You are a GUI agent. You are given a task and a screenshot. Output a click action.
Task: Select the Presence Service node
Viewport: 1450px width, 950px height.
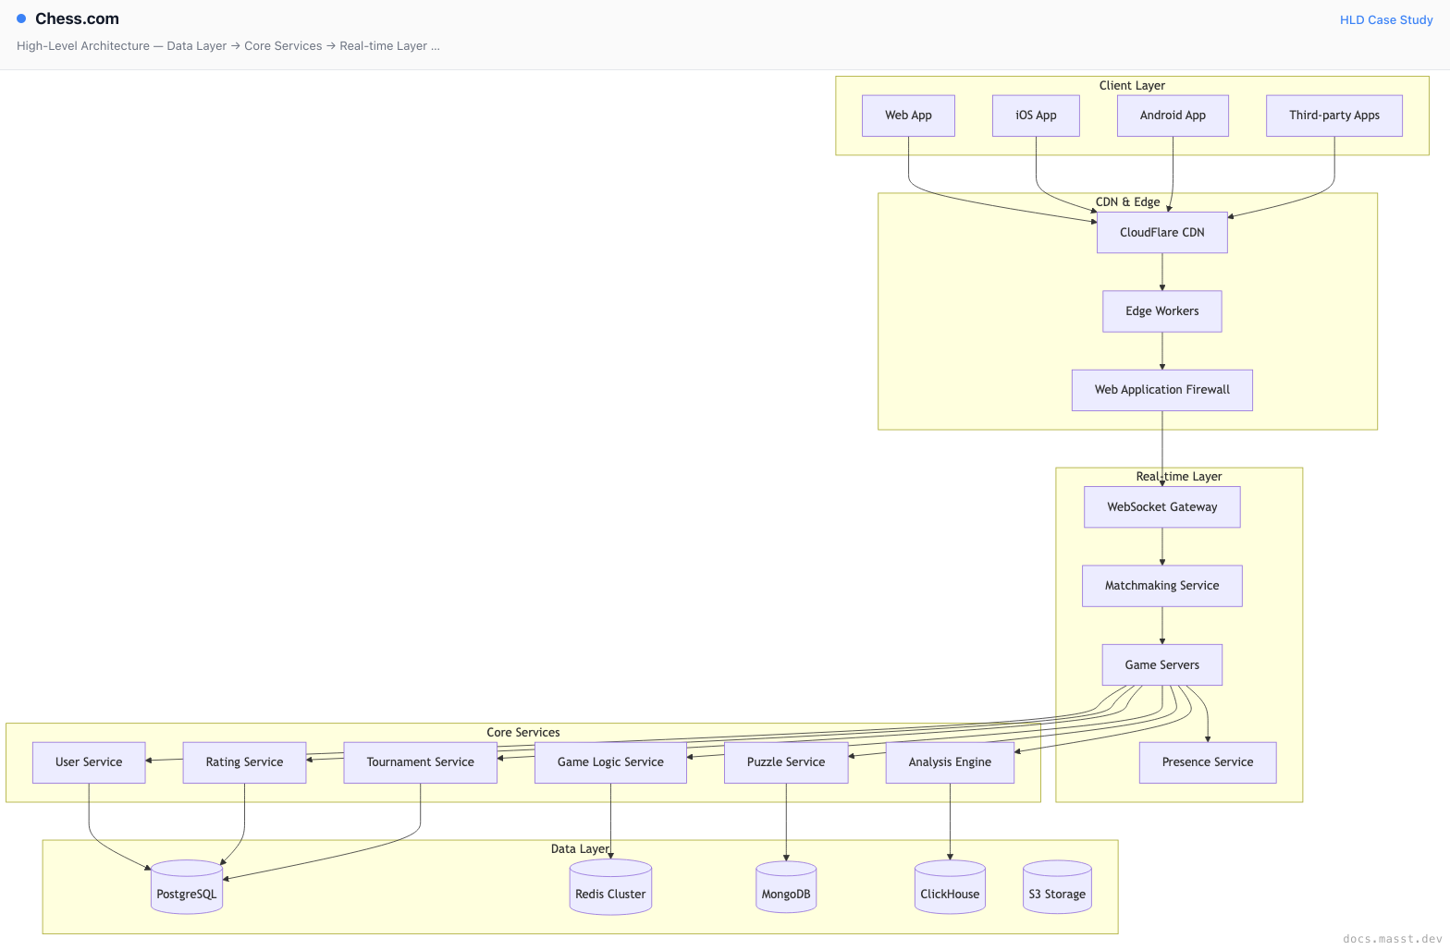pos(1208,762)
